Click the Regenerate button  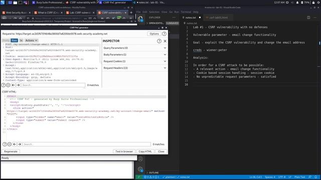pos(11,151)
